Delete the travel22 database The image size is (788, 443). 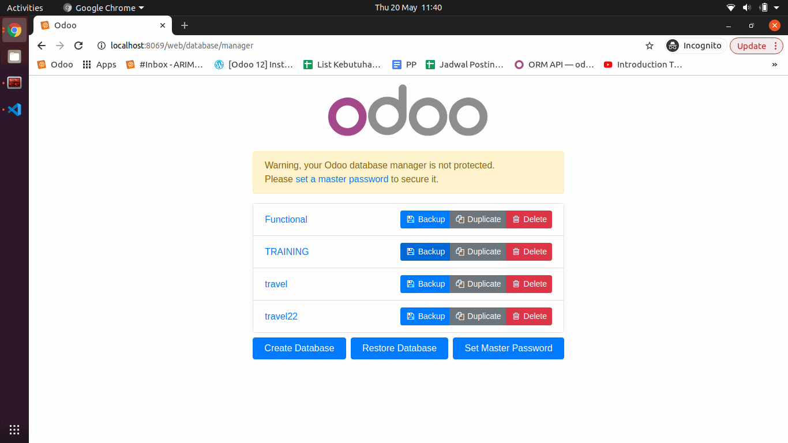(x=529, y=316)
